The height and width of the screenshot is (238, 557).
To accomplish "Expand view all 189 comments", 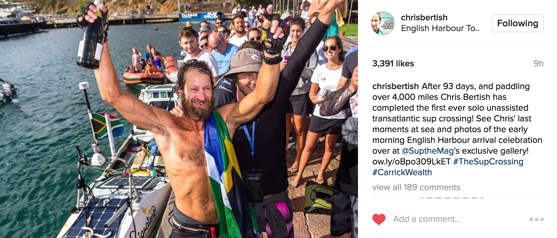I will point(416,187).
